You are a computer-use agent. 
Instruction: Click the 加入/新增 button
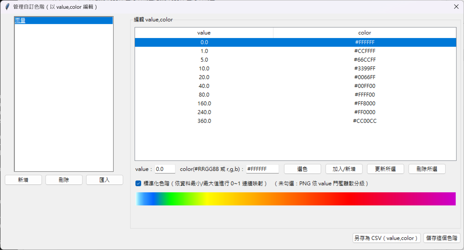click(x=344, y=169)
